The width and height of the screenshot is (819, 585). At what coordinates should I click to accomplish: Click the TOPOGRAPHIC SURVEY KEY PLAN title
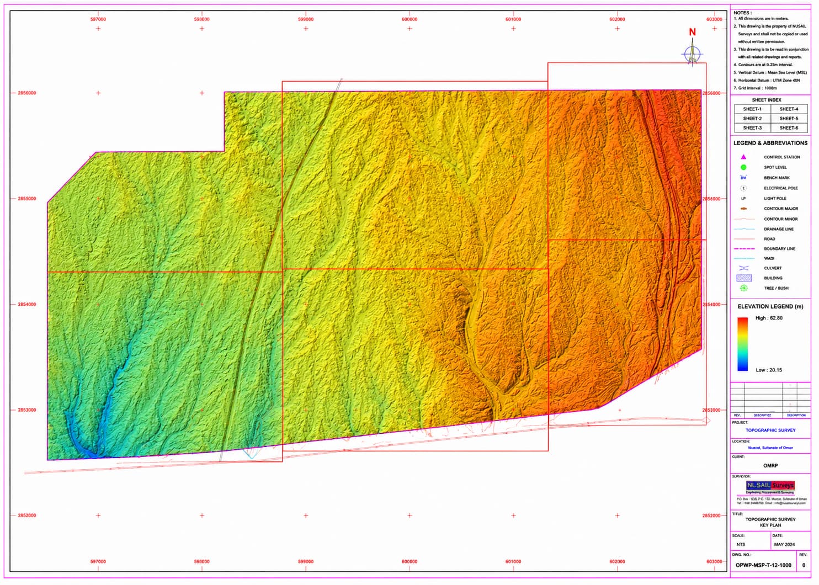pos(770,523)
